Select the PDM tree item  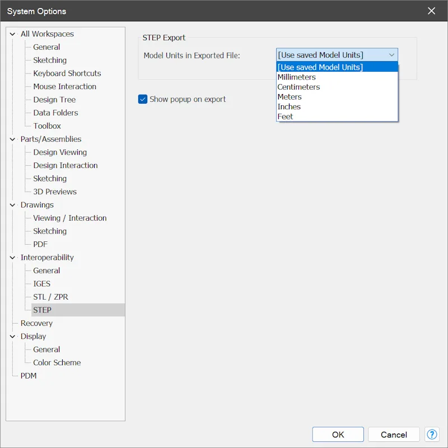(29, 376)
